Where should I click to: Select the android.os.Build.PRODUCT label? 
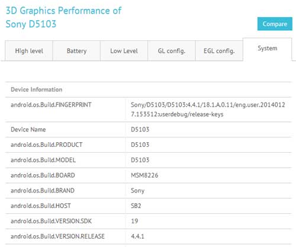pos(47,145)
